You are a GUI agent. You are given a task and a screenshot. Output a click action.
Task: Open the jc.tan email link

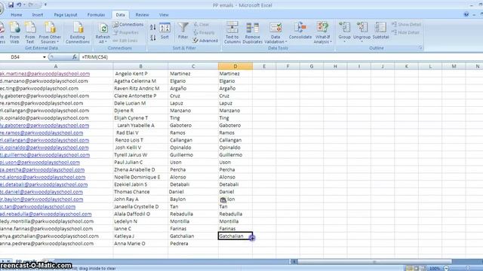click(38, 206)
